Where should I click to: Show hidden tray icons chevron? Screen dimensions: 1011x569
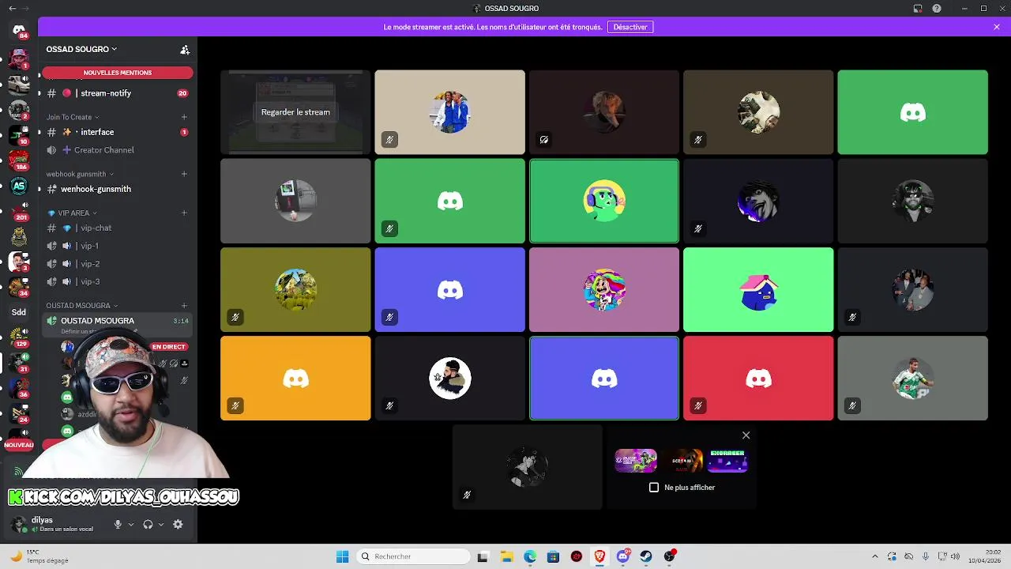[874, 556]
